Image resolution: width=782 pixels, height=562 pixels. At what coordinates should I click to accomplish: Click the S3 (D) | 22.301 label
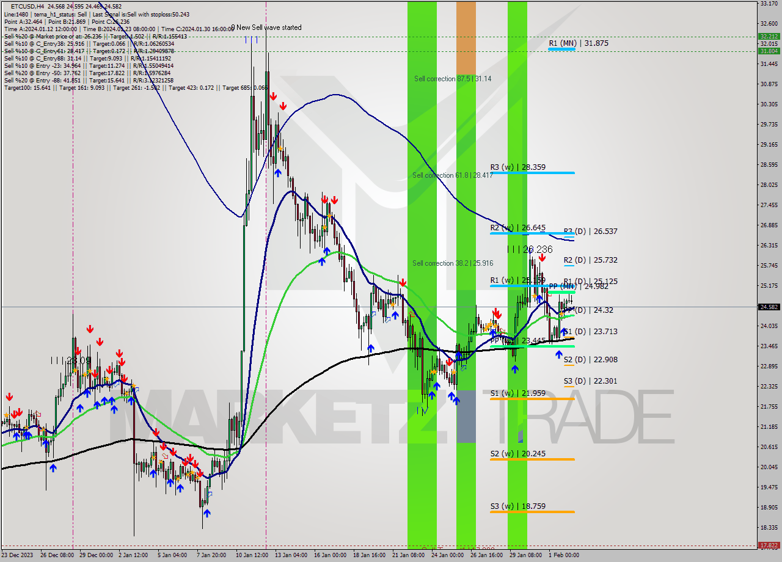click(590, 381)
